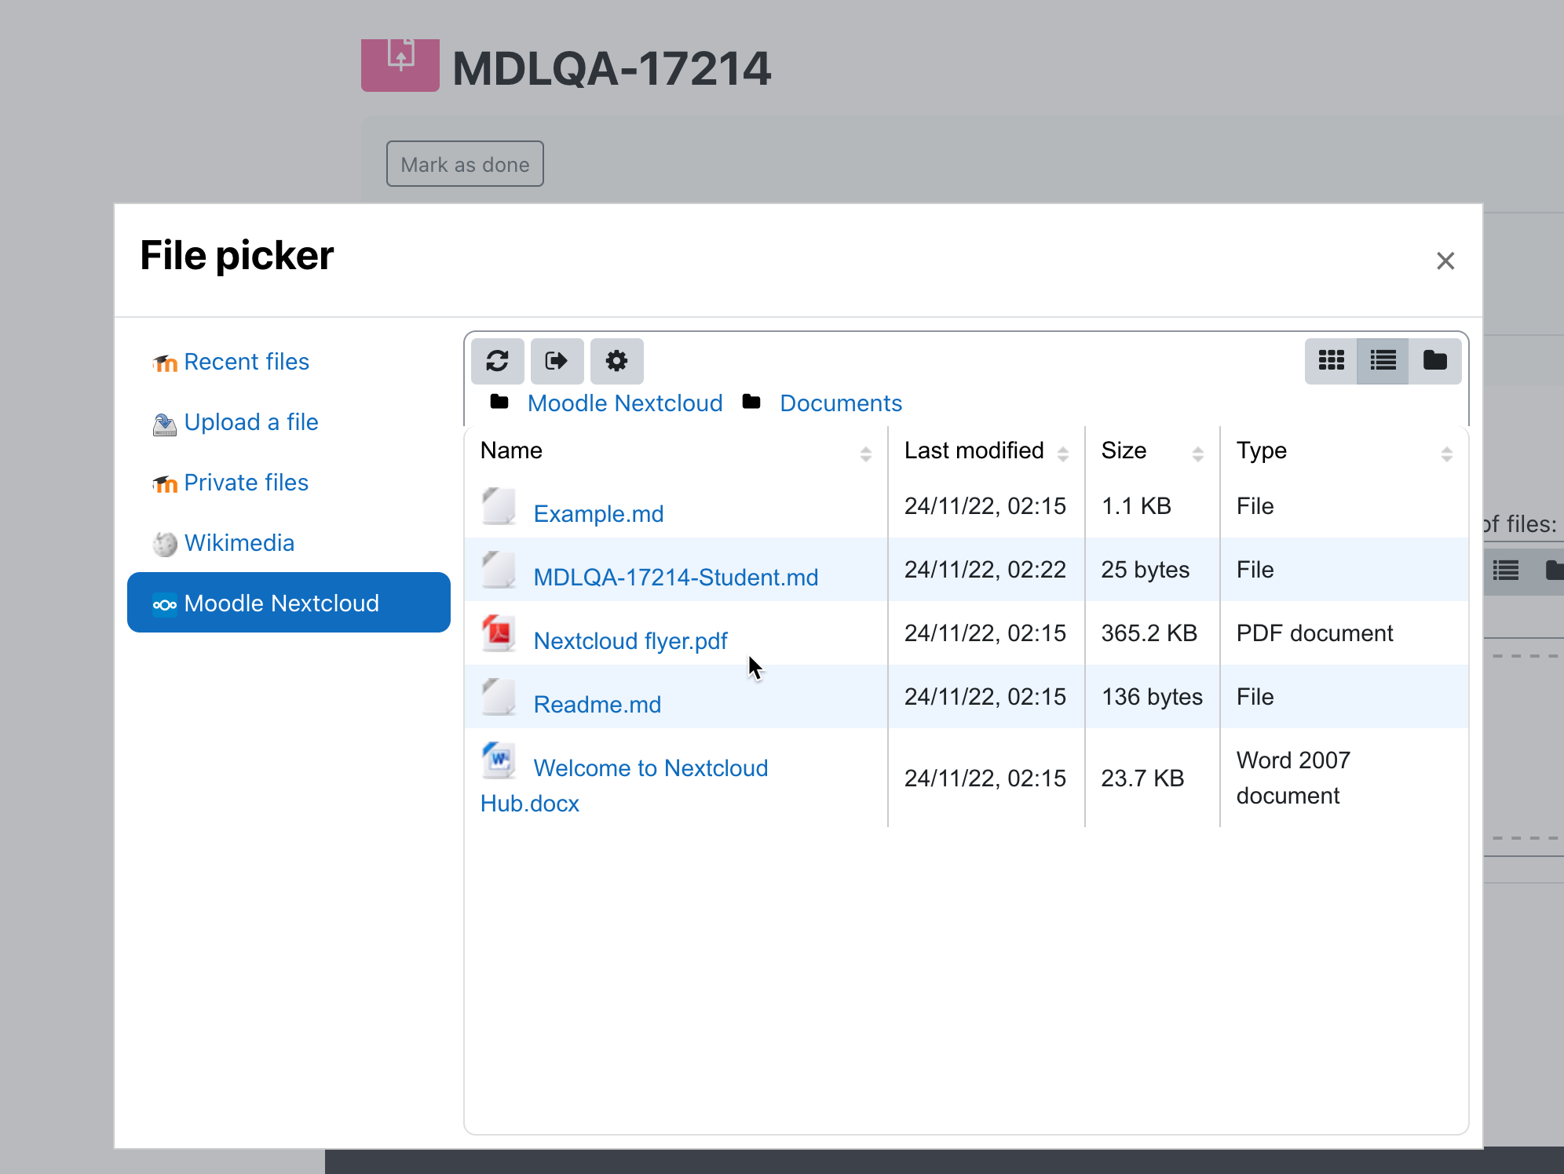
Task: Close the File picker dialog
Action: (1445, 261)
